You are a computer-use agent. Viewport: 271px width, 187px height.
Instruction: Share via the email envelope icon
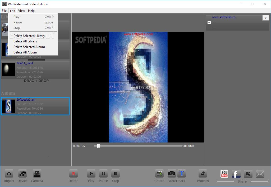tap(260, 174)
